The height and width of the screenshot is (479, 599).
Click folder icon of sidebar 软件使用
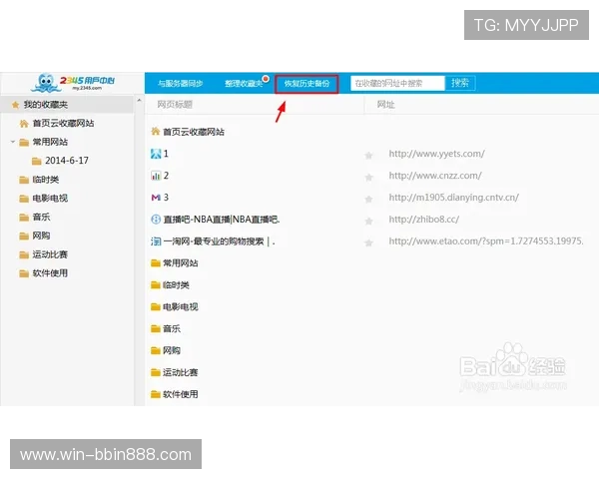pos(24,273)
